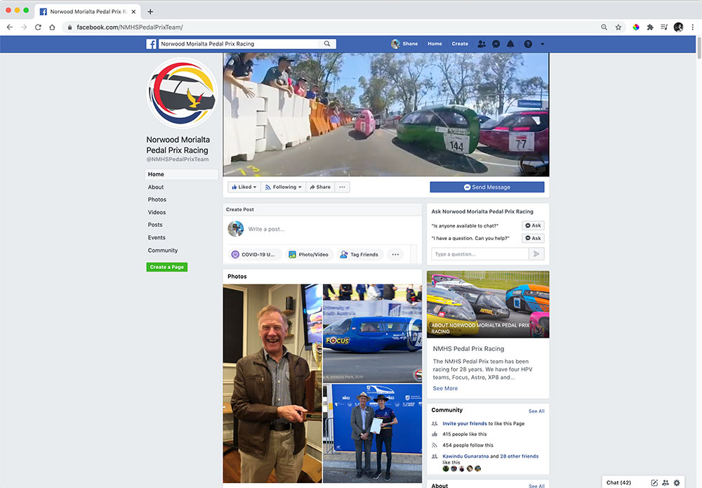This screenshot has height=488, width=702.
Task: Choose Tag Friends post option
Action: tap(359, 254)
